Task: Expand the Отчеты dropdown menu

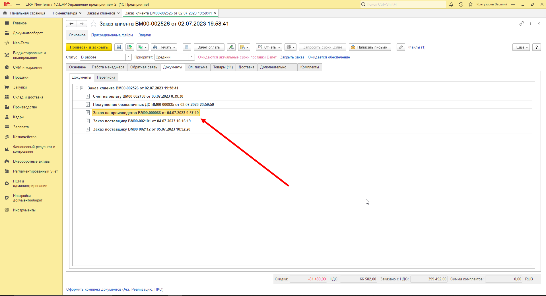Action: pos(269,47)
